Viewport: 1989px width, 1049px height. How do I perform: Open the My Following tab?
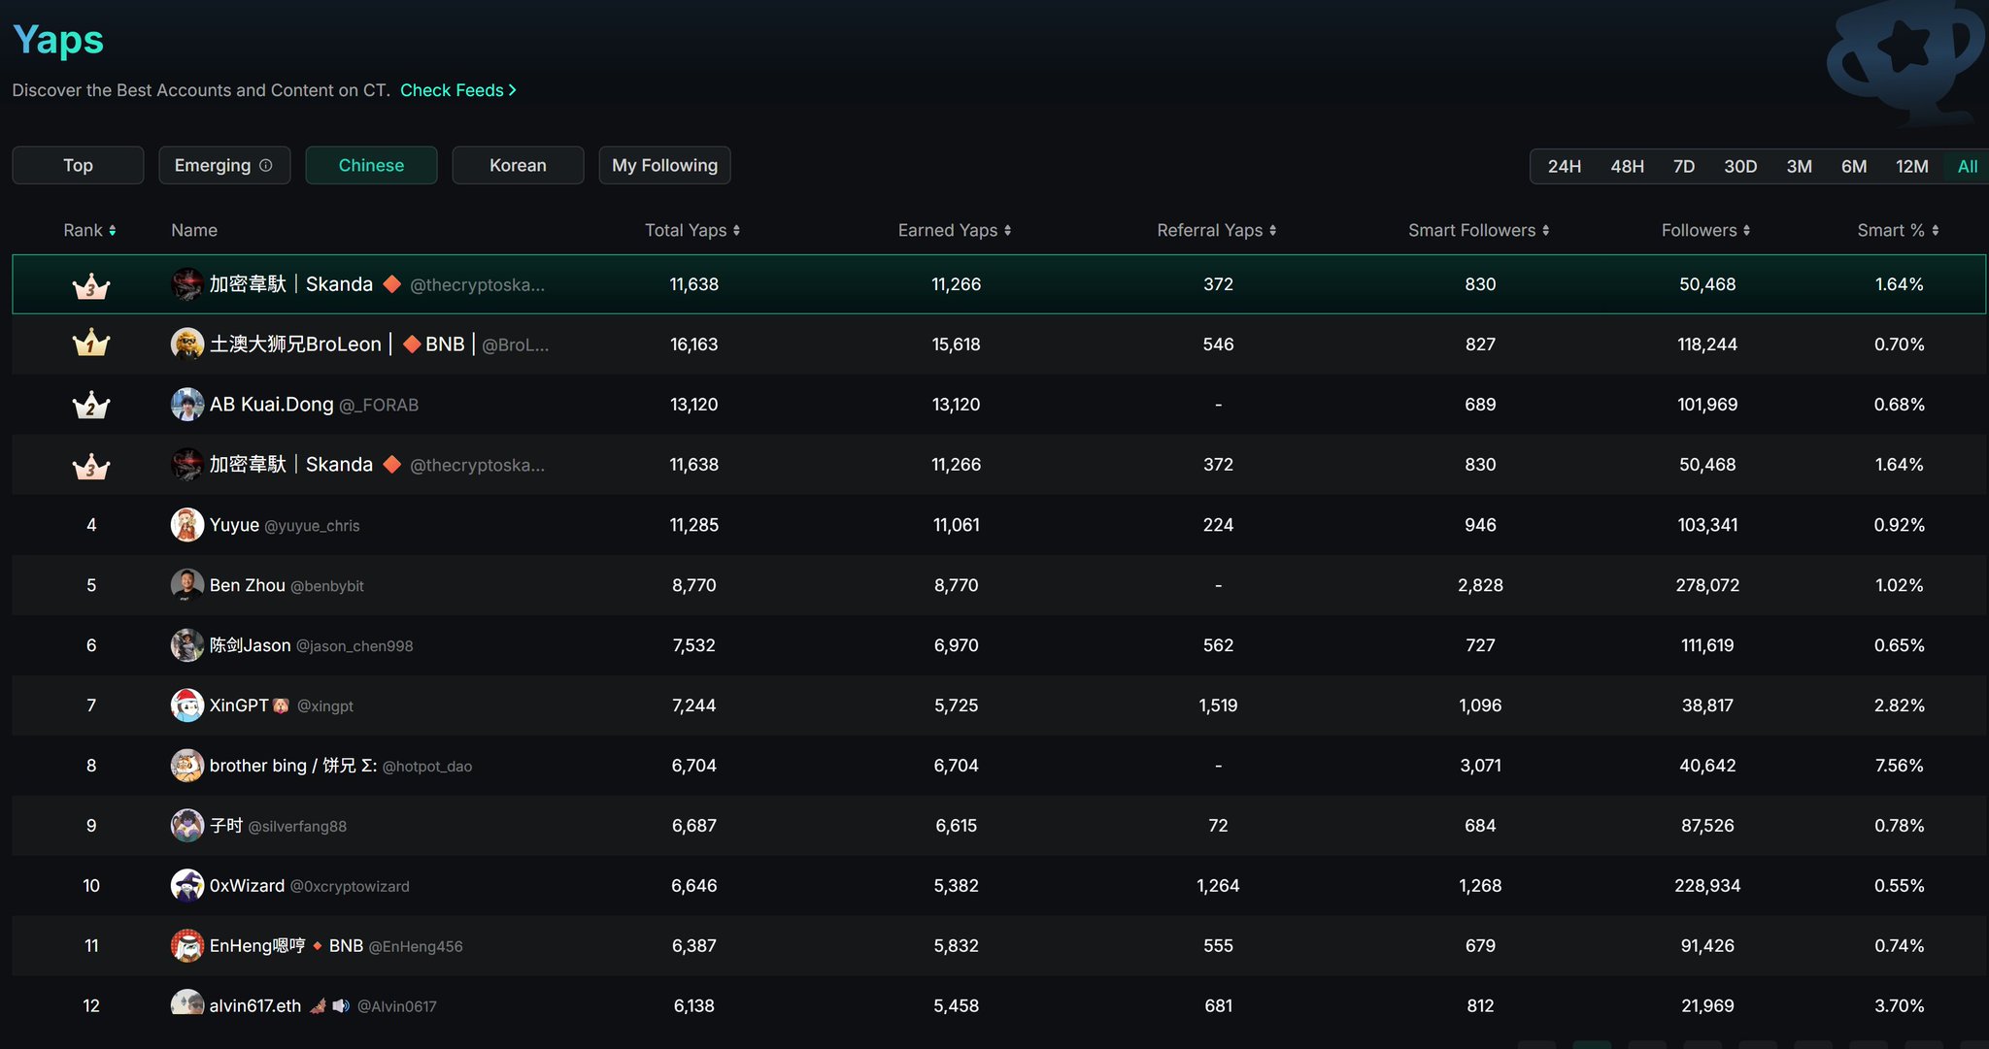tap(664, 165)
